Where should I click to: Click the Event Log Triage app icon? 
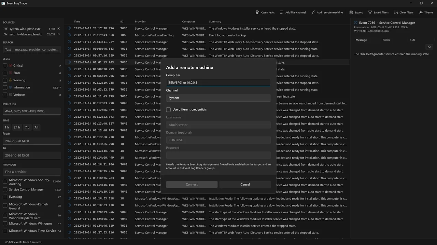3,3
